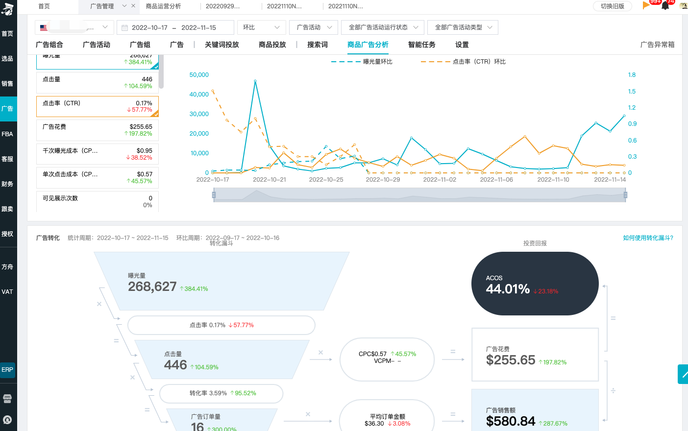
Task: Open 授权 in the left sidebar
Action: pos(7,234)
